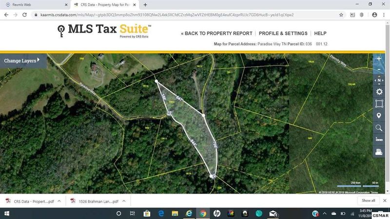Image resolution: width=390 pixels, height=219 pixels.
Task: Print the map with printer icon
Action: click(x=379, y=152)
